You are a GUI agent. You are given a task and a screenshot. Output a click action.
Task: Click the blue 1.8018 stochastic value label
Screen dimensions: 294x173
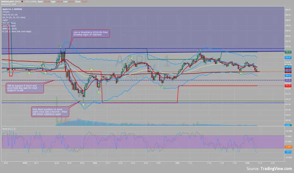[288, 152]
